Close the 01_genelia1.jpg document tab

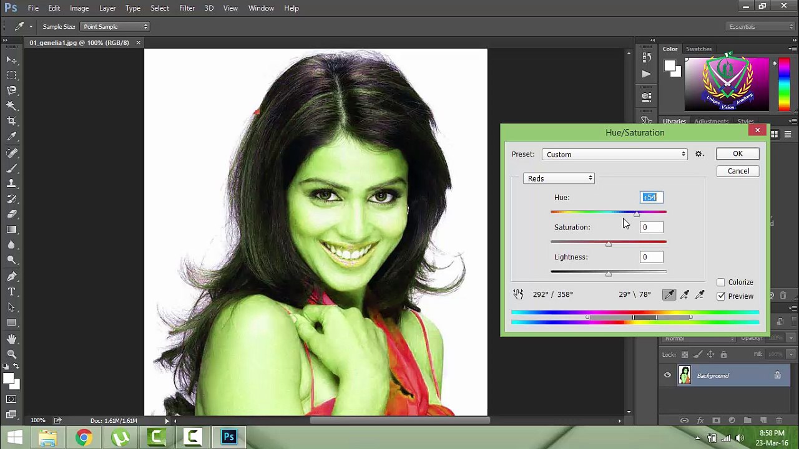(x=138, y=42)
